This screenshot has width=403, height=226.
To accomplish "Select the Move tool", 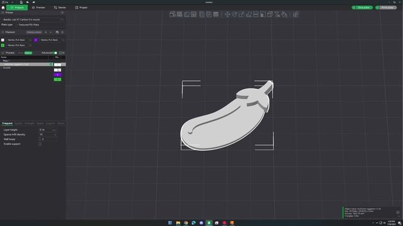I will point(227,14).
